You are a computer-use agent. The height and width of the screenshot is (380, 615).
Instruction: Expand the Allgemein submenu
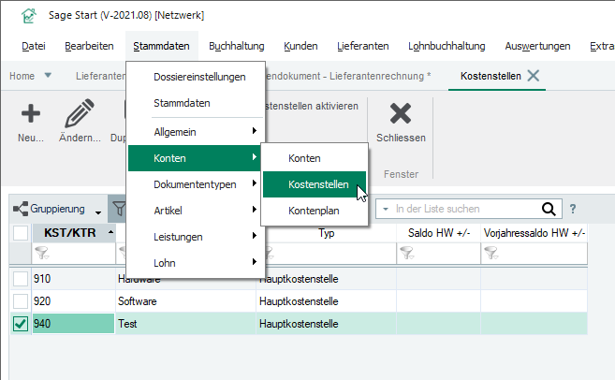point(255,131)
